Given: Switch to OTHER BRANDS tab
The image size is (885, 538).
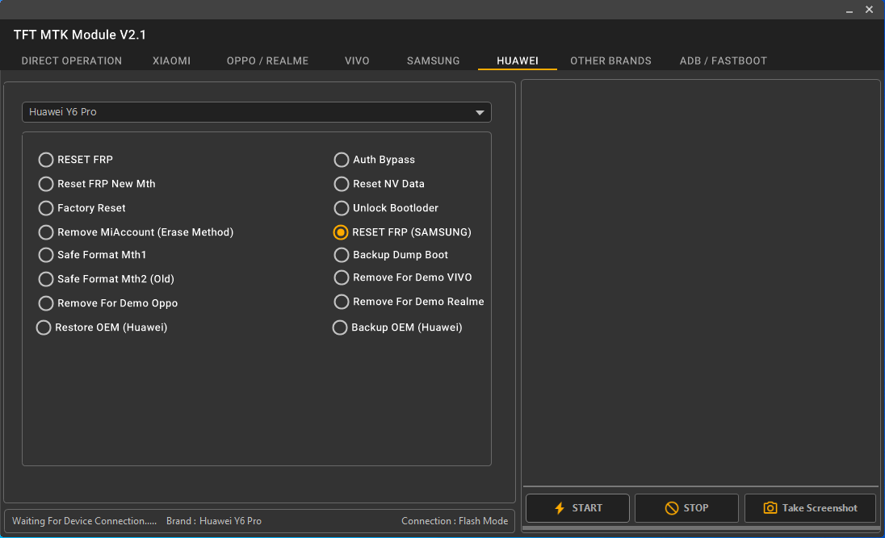Looking at the screenshot, I should (610, 60).
